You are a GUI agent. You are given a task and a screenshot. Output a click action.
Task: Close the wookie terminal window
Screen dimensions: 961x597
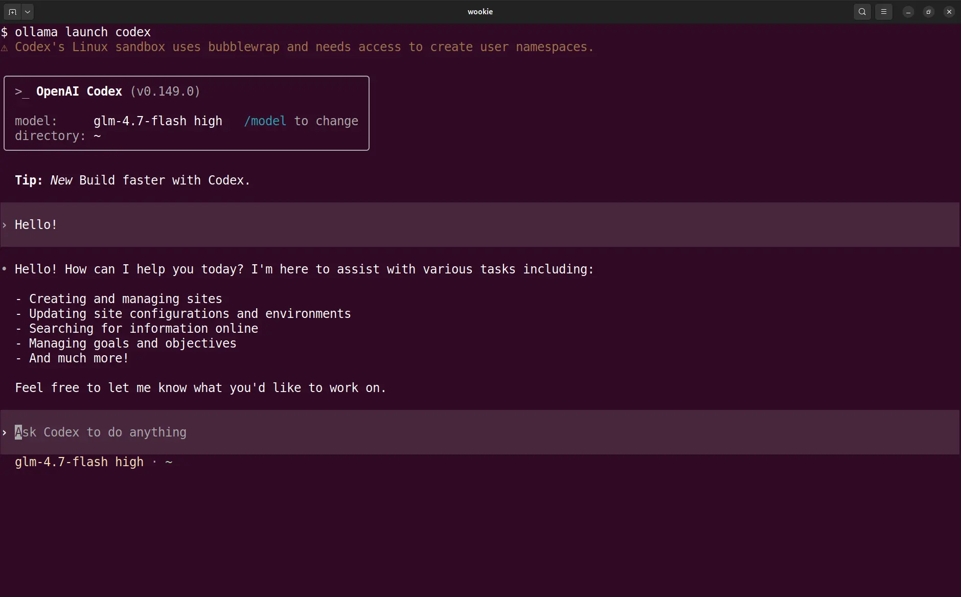point(949,12)
